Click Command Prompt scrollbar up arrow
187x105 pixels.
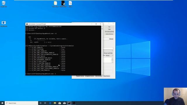click(x=102, y=27)
